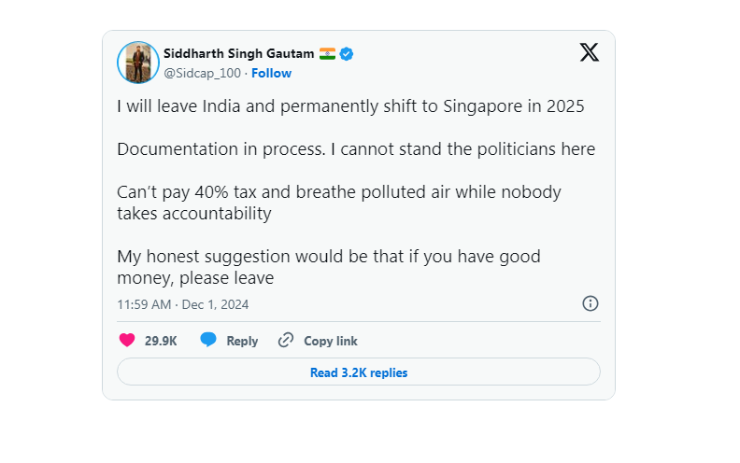Image resolution: width=740 pixels, height=463 pixels.
Task: Click the @Sidcap_100 handle
Action: pyautogui.click(x=202, y=73)
